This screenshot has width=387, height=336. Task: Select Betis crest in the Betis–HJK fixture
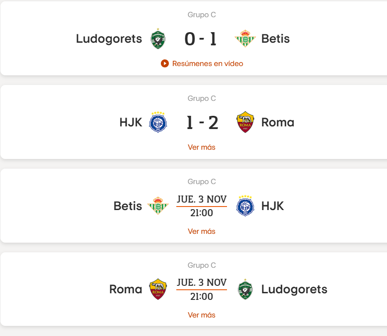click(x=158, y=206)
